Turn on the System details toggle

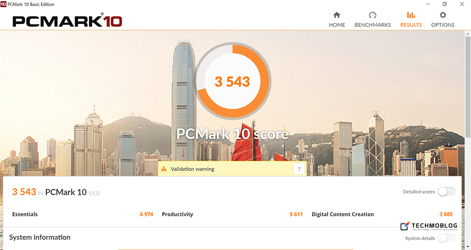pyautogui.click(x=447, y=238)
